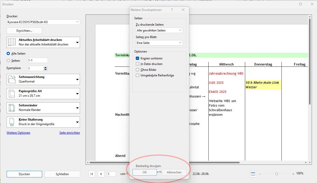Maximize the Drucken window
The image size is (317, 183).
point(301,4)
